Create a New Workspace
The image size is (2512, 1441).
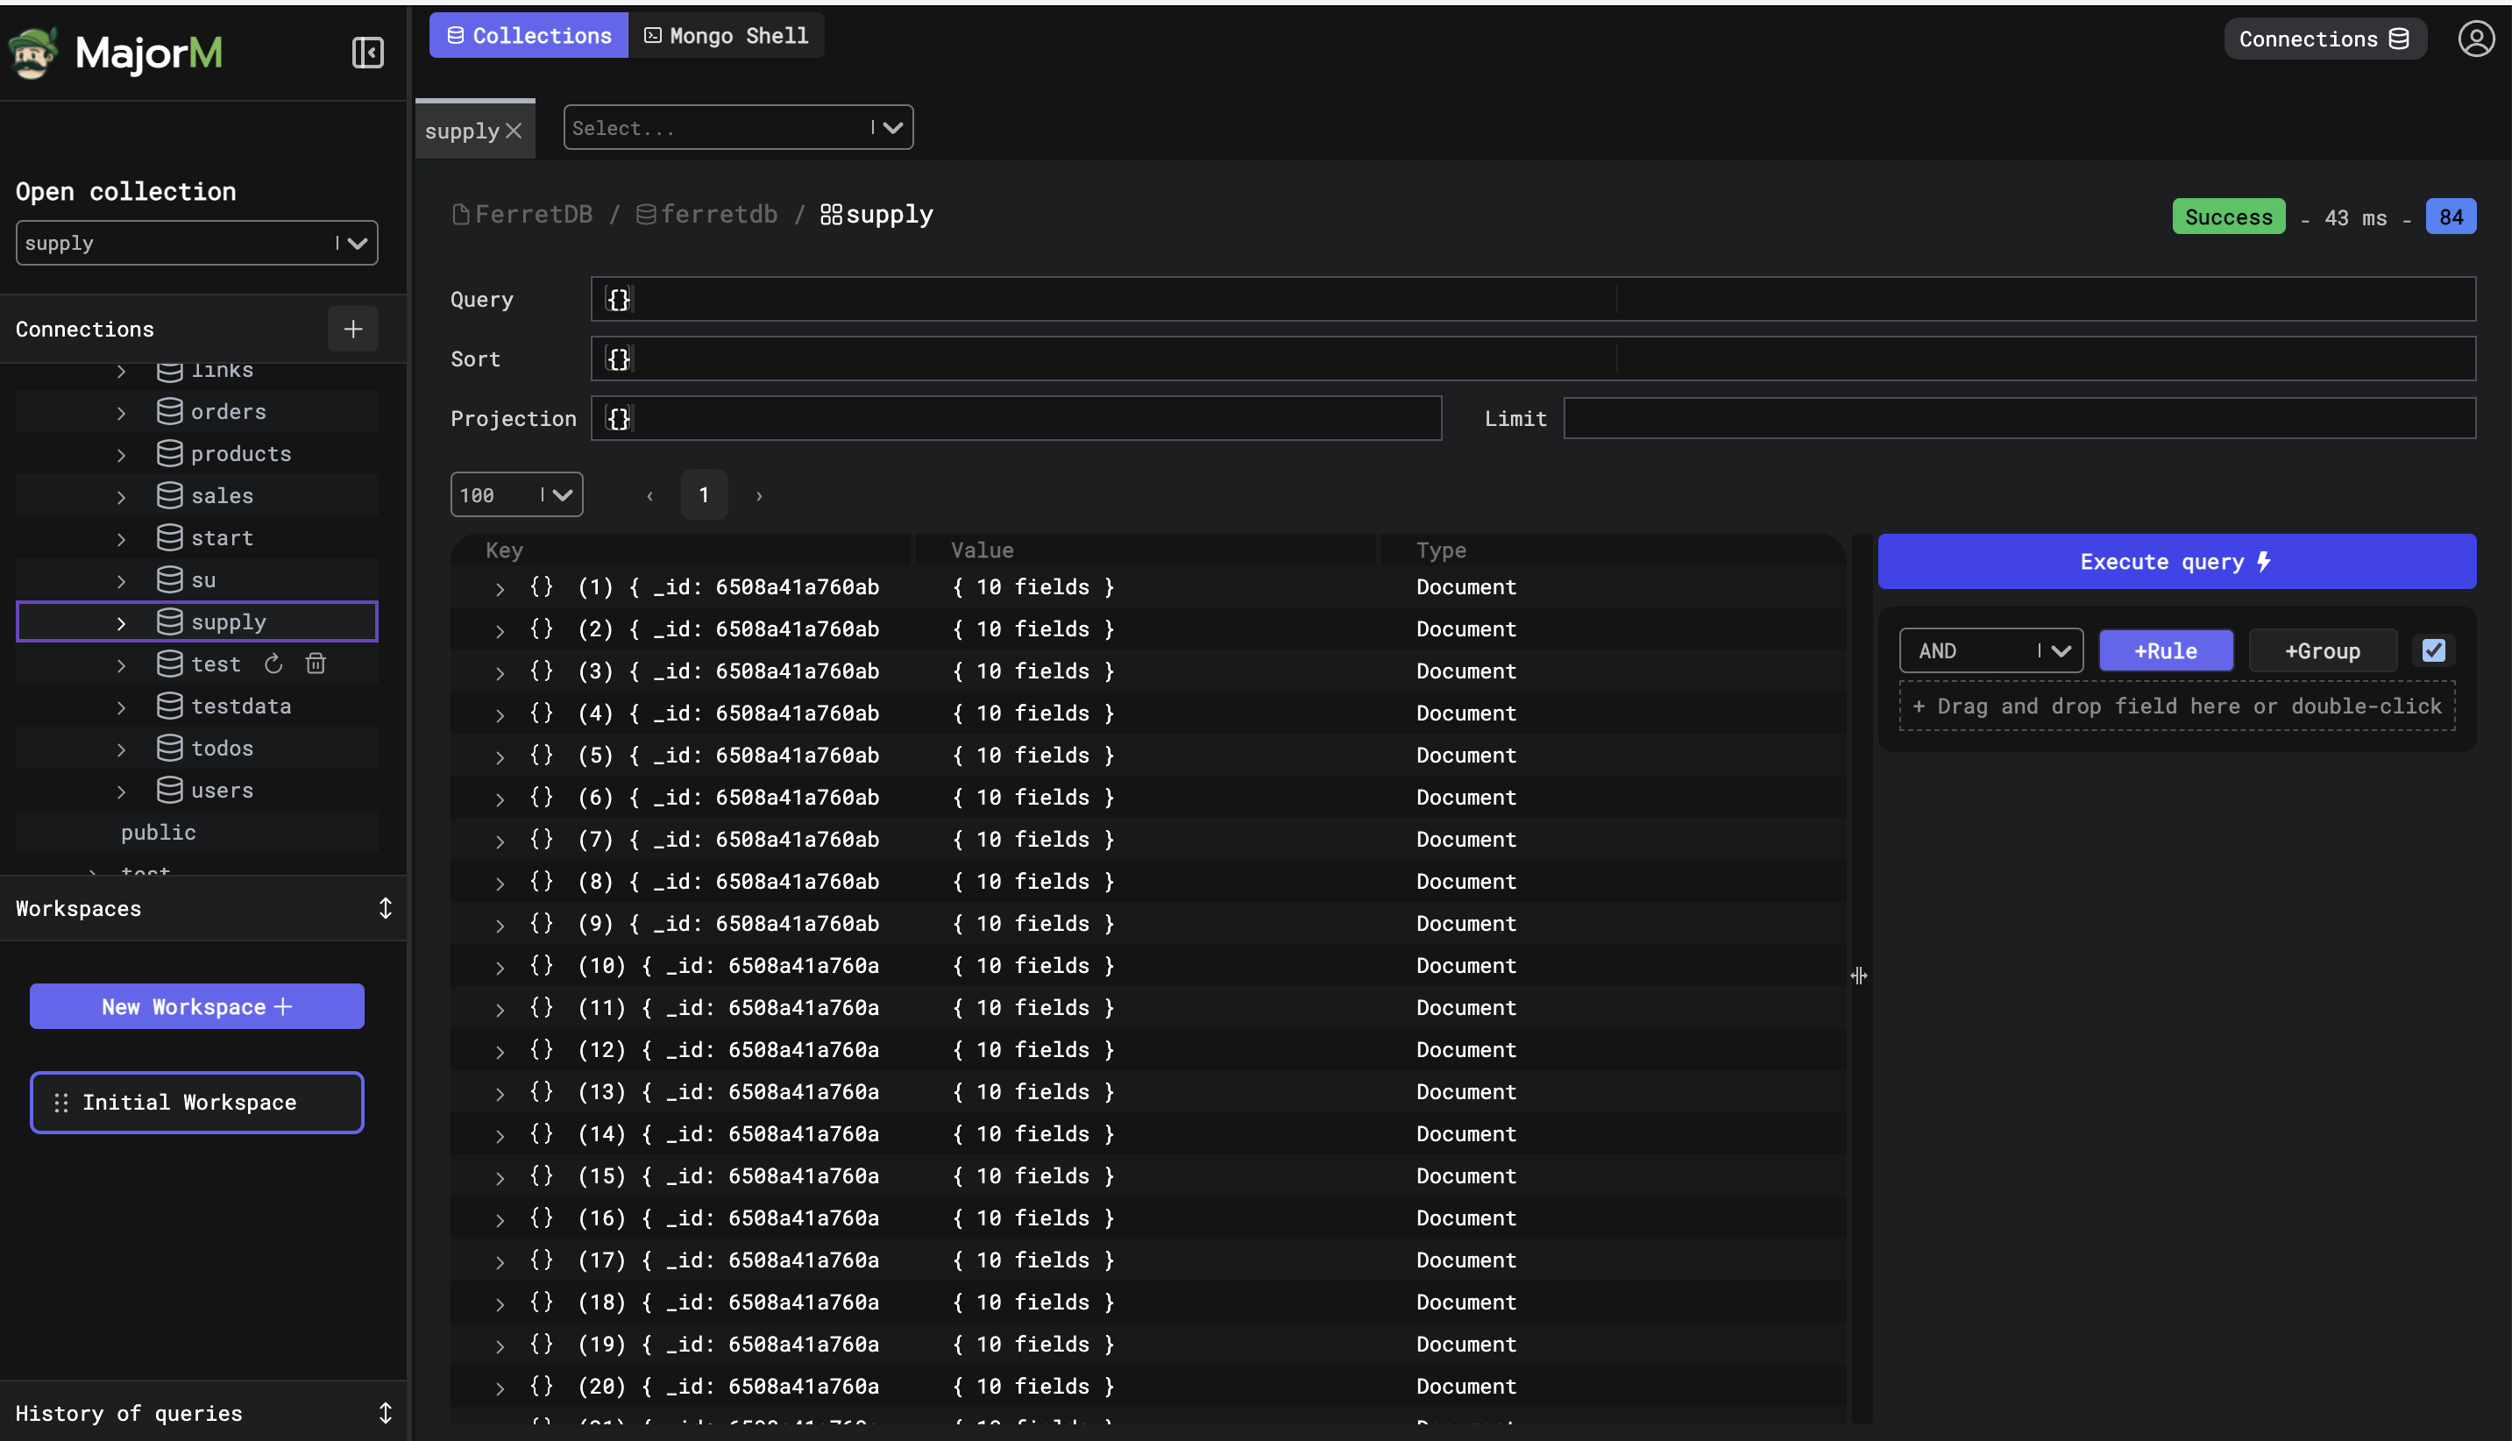[196, 1005]
